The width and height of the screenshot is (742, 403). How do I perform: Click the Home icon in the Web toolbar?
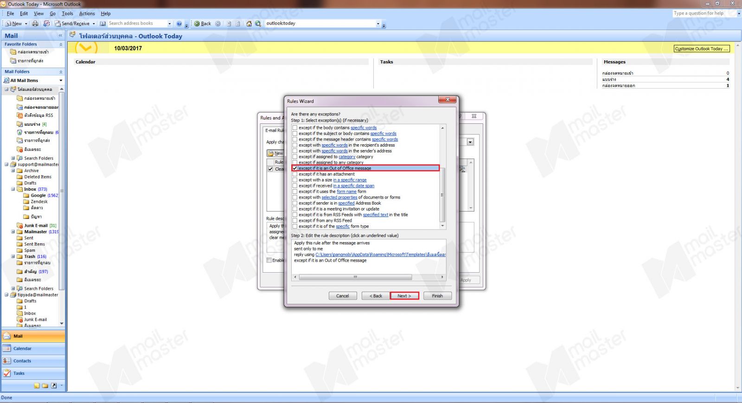[x=249, y=23]
